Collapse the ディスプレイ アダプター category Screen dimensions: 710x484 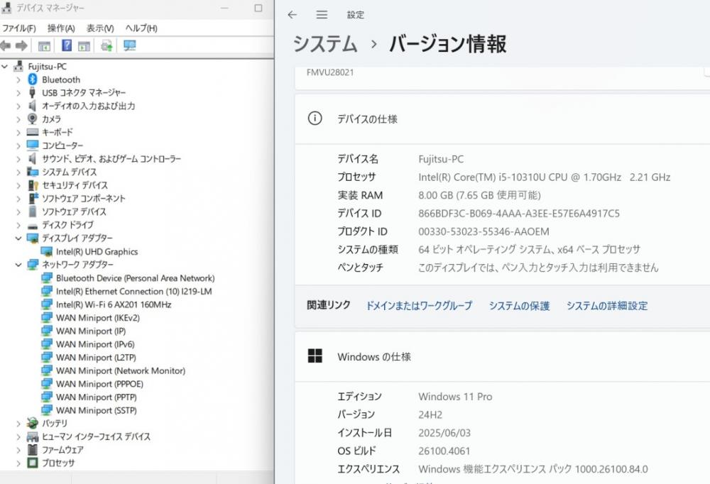(18, 238)
